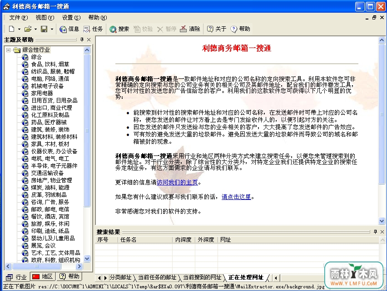The image size is (387, 291).
Task: Select 邮政, 邮电, 电信 category
Action: [x=50, y=209]
